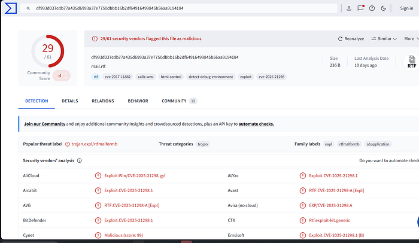
Task: Click the search magnifier icon
Action: point(28,8)
